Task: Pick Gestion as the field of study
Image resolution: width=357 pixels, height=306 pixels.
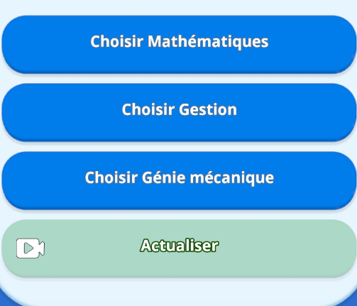Action: point(179,112)
